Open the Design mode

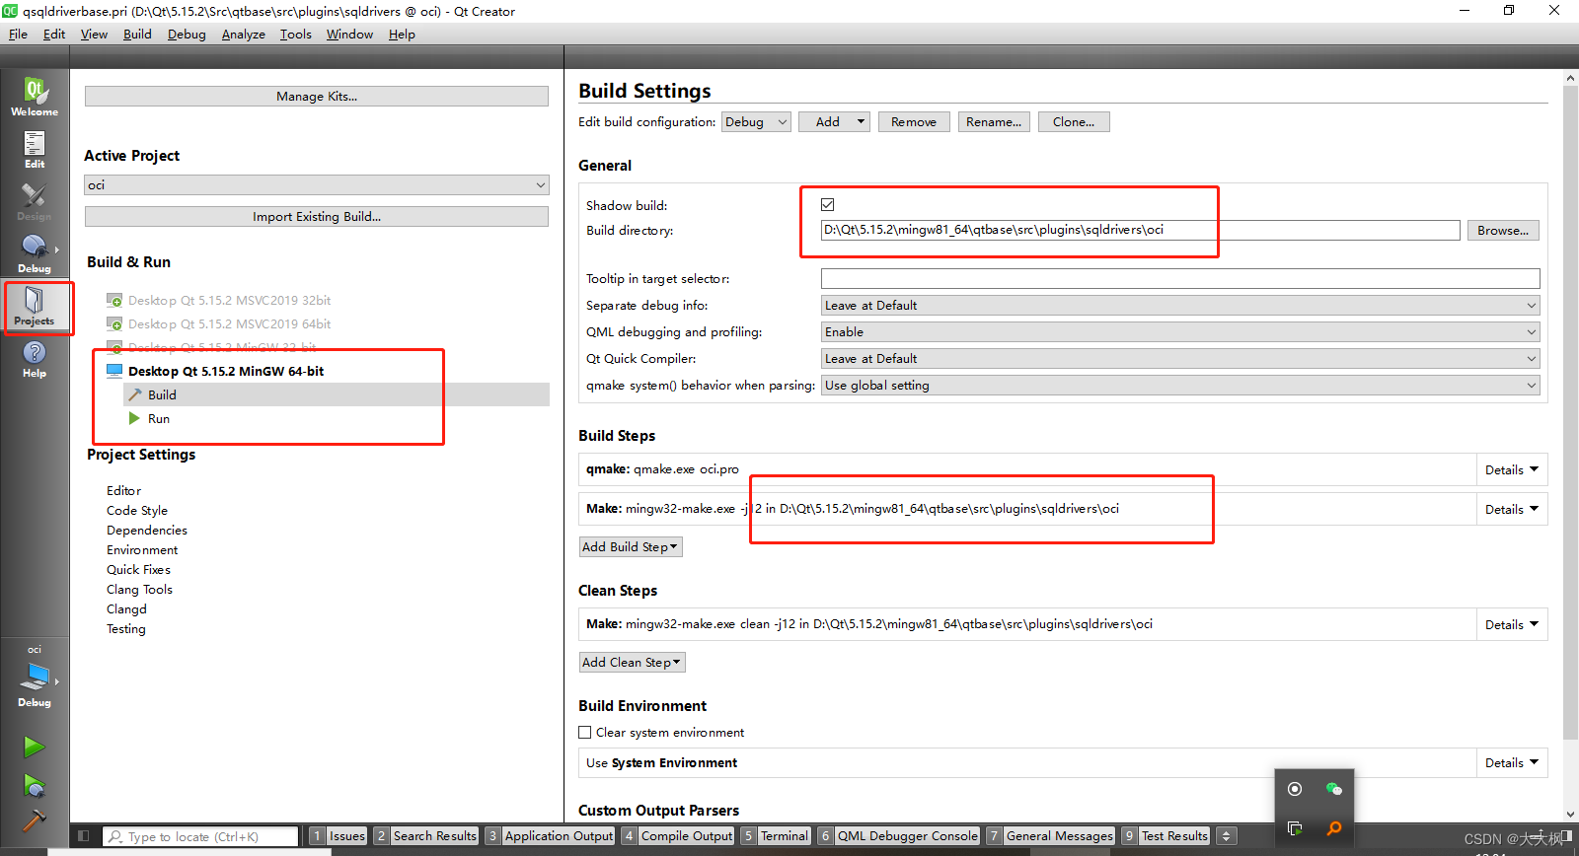click(35, 201)
